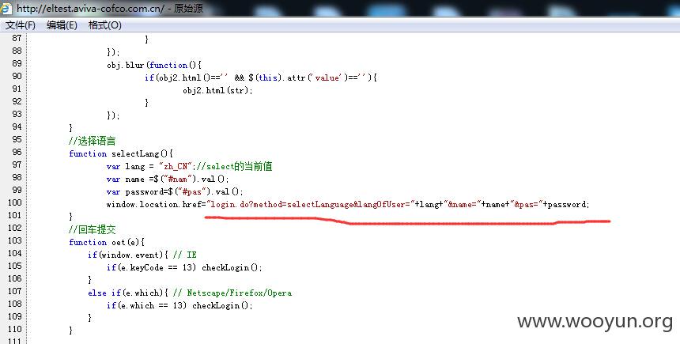Image resolution: width=680 pixels, height=344 pixels.
Task: Click the function oet(e){ declaration
Action: (x=107, y=242)
